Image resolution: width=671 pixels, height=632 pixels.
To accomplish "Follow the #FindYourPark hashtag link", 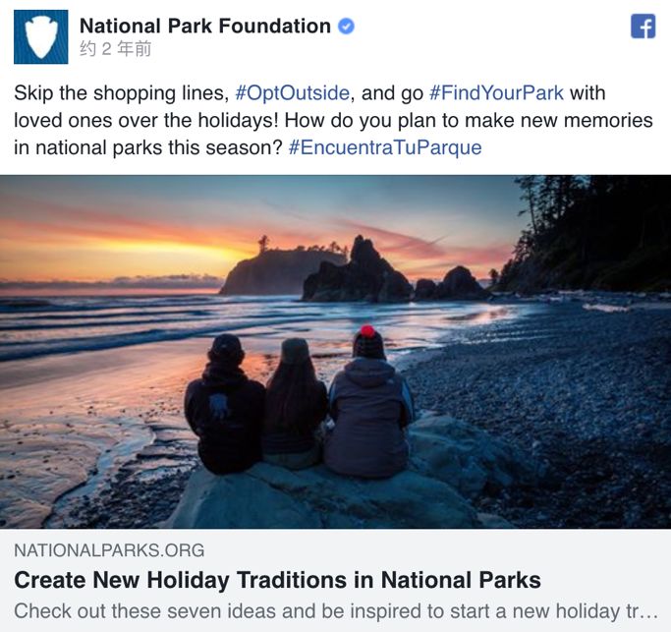I will pyautogui.click(x=496, y=93).
